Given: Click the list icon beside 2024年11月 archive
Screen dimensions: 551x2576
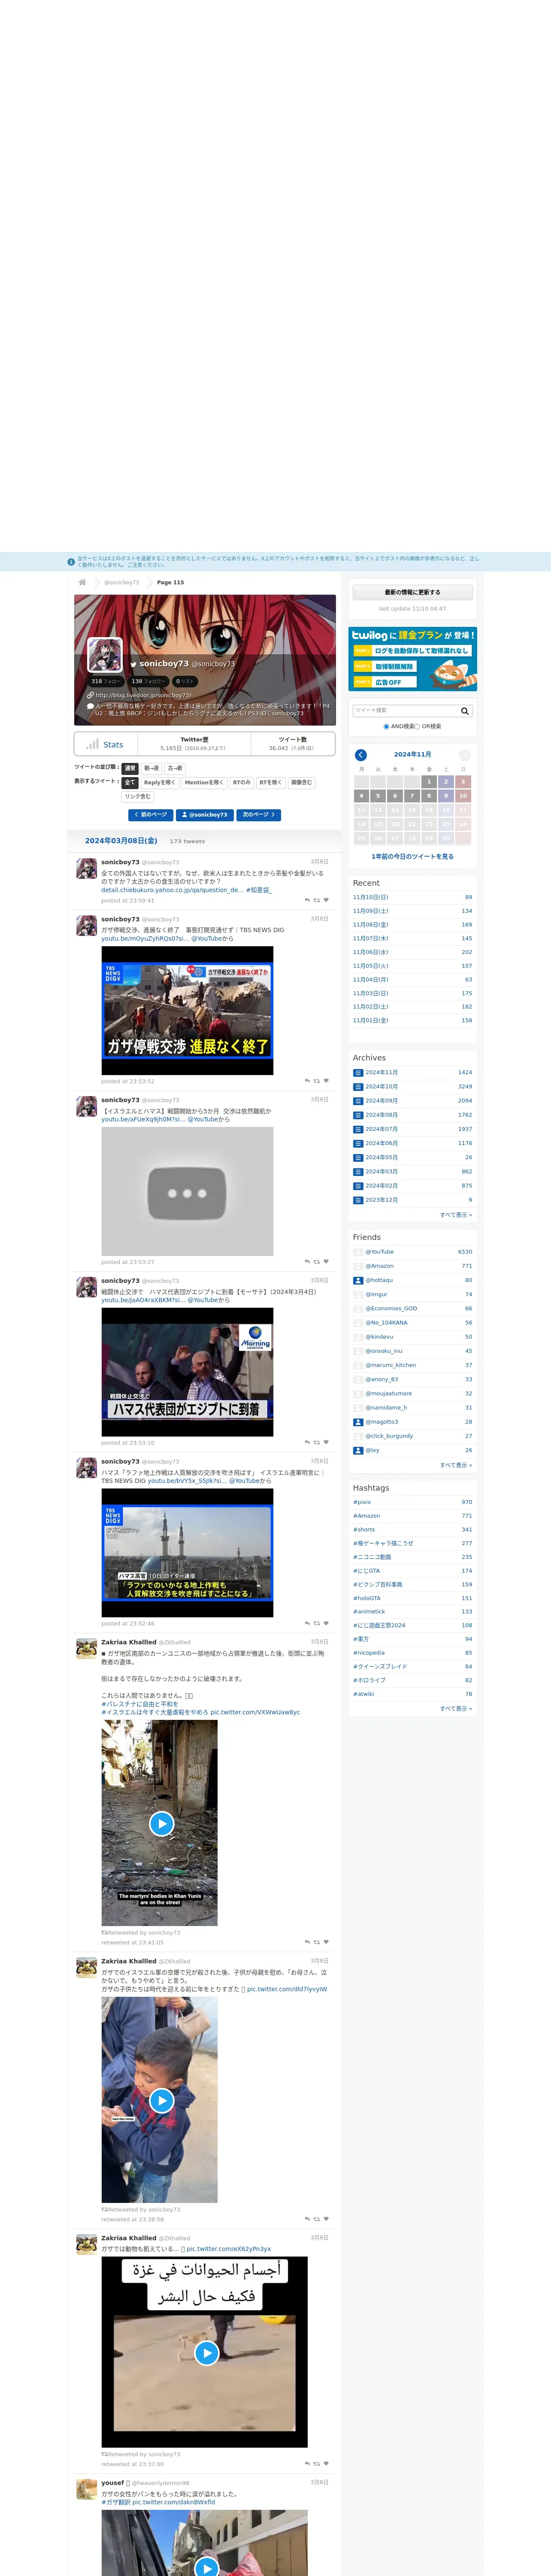Looking at the screenshot, I should [x=358, y=1073].
